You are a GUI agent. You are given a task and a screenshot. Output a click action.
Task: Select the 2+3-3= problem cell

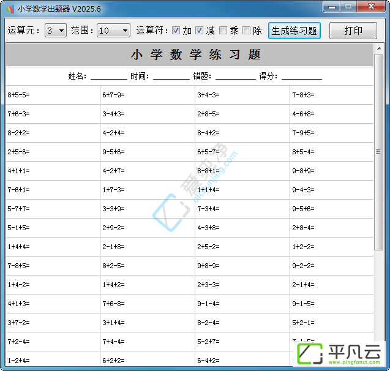(x=242, y=285)
